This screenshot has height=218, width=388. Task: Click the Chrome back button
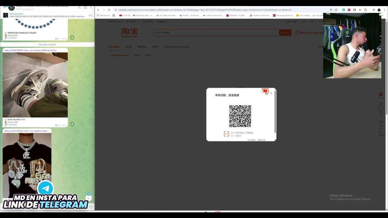pos(98,10)
